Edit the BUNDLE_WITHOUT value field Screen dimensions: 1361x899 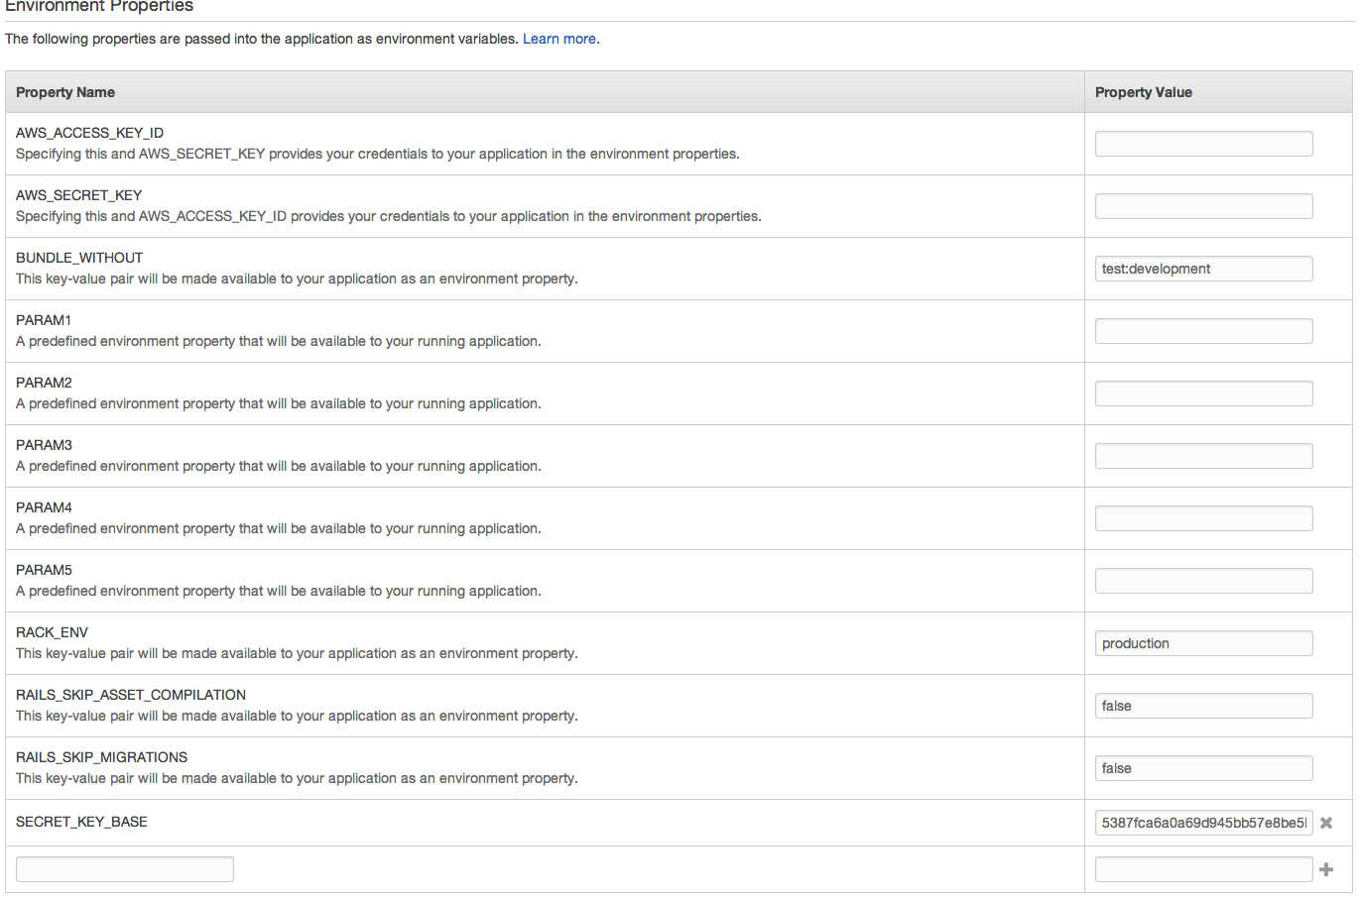point(1203,269)
